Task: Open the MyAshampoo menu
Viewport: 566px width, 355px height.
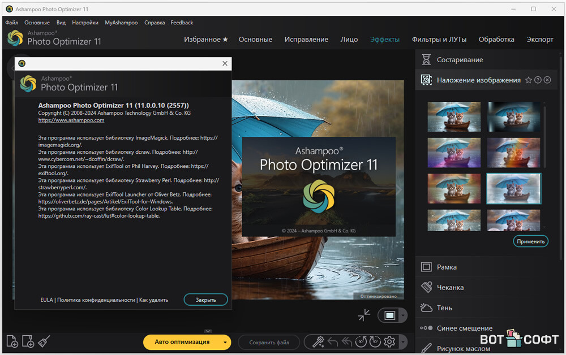Action: 121,23
